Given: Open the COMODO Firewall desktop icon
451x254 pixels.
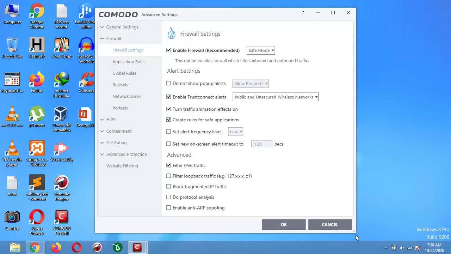Looking at the screenshot, I should pyautogui.click(x=61, y=223).
